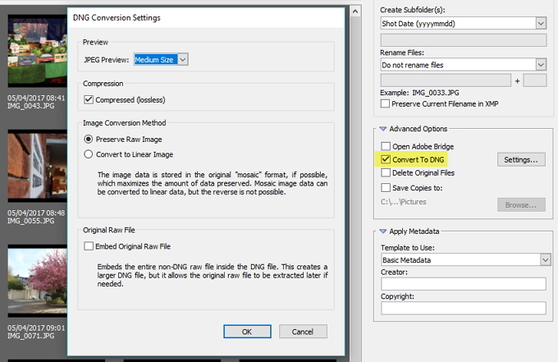Collapse the Advanced Options section

pos(383,129)
